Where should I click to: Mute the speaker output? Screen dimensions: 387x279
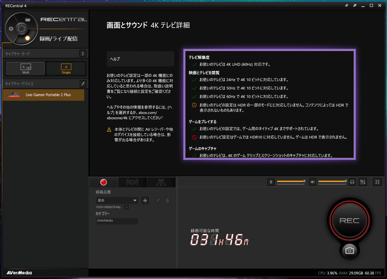pyautogui.click(x=312, y=182)
